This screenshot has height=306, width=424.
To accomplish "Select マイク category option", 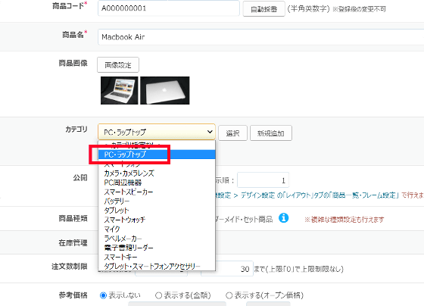I will (x=157, y=229).
